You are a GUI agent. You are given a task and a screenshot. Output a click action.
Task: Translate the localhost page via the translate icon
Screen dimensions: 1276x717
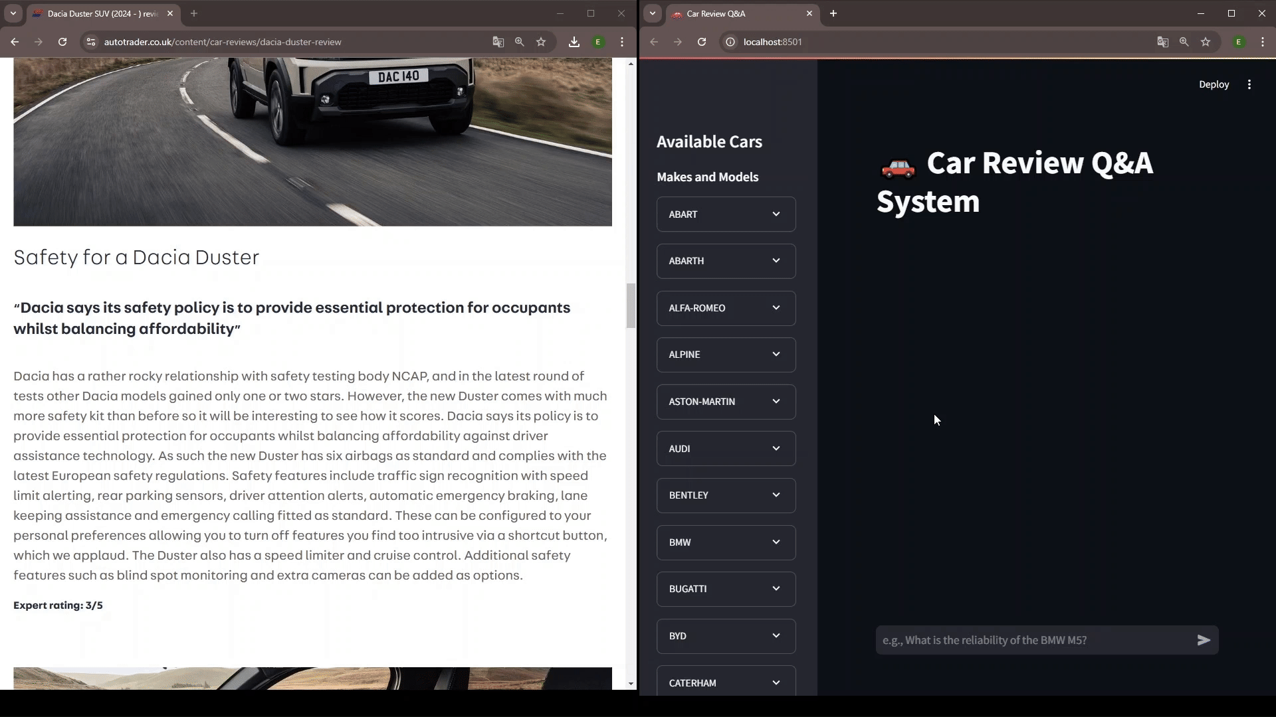coord(1162,42)
